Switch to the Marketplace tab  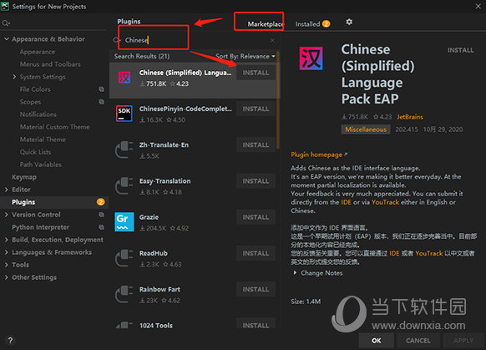point(266,24)
